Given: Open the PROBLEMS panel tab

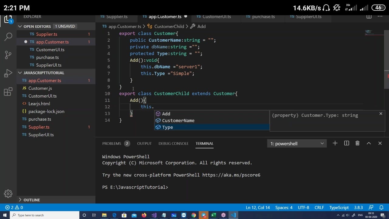Looking at the screenshot, I should coord(112,143).
